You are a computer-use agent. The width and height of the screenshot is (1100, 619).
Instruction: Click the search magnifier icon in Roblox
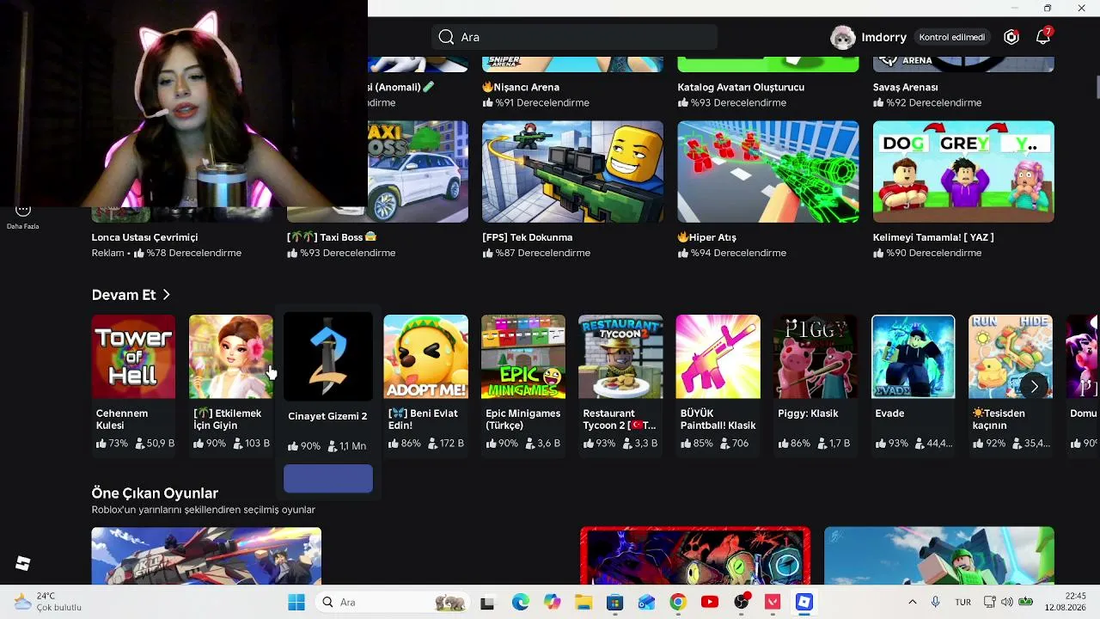[x=446, y=37]
